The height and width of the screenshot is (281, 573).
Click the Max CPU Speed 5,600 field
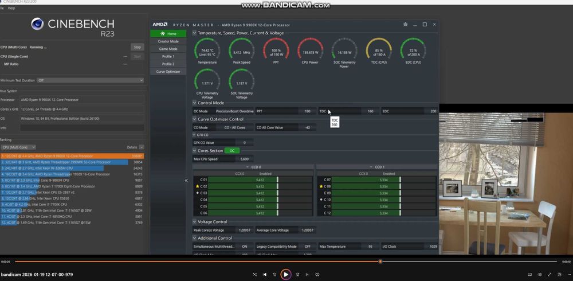pyautogui.click(x=223, y=159)
